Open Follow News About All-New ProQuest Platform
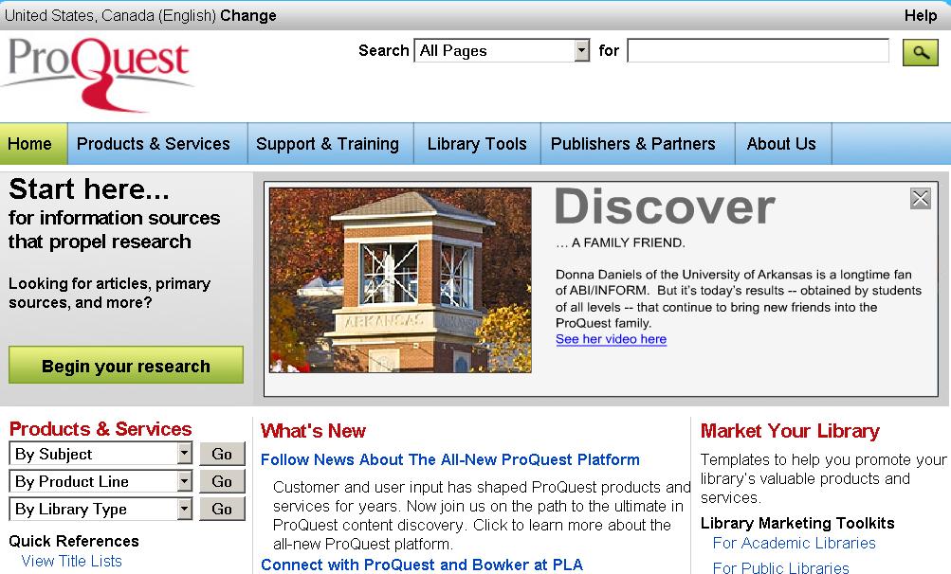The image size is (951, 574). [x=450, y=459]
